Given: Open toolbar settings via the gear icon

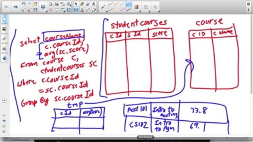Looking at the screenshot, I should (x=248, y=4).
